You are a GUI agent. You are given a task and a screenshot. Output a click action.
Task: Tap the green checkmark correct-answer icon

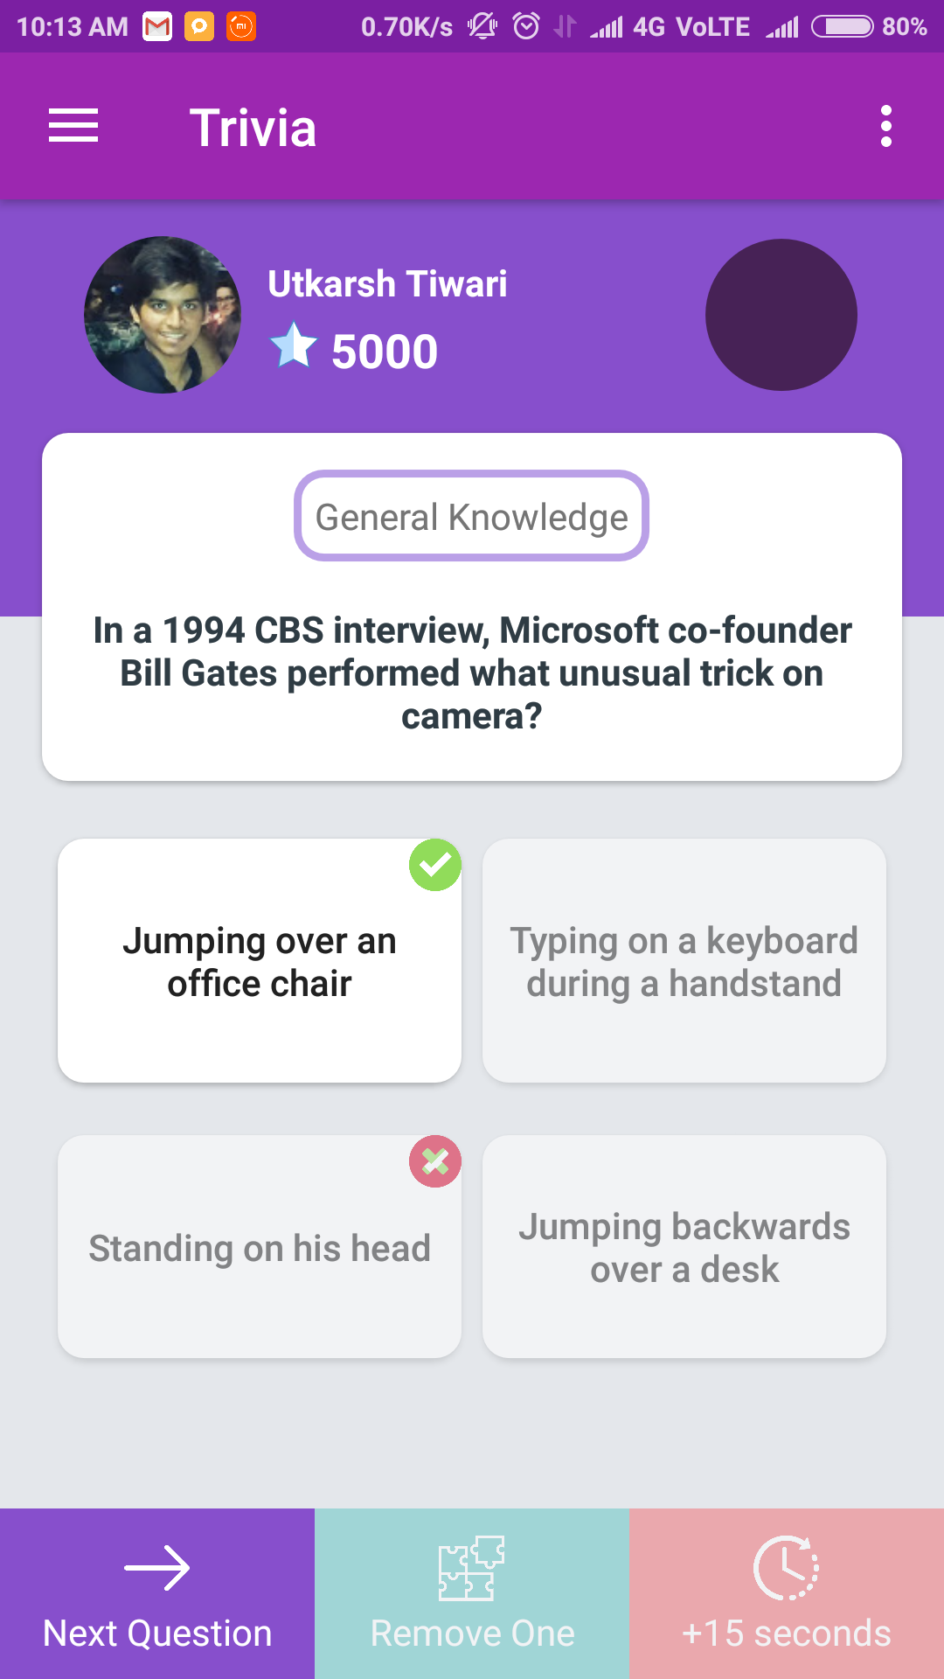(435, 865)
